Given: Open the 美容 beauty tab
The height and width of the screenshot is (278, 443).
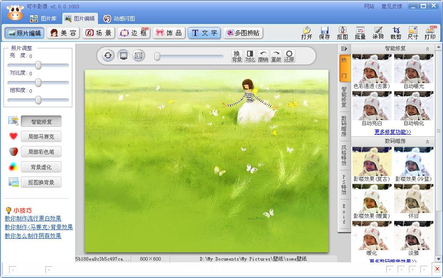Looking at the screenshot, I should click(63, 33).
